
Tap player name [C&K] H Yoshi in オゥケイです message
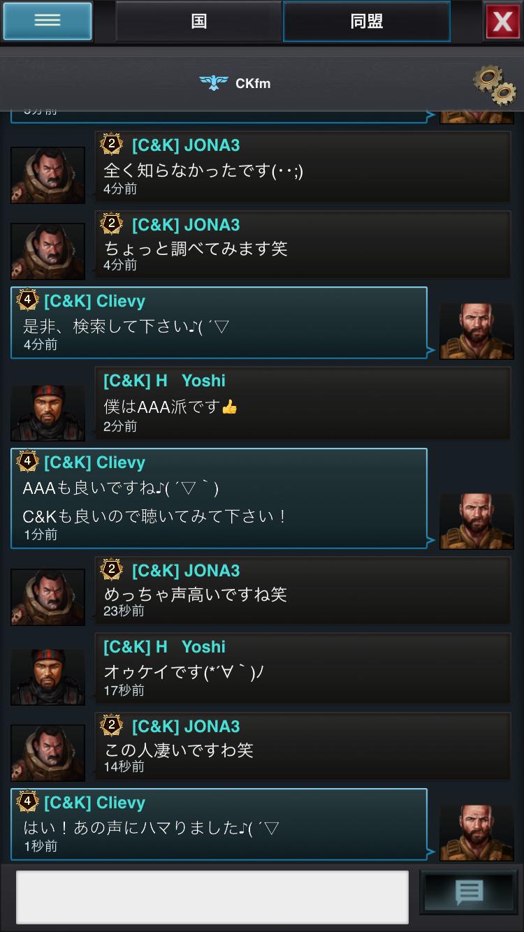164,647
